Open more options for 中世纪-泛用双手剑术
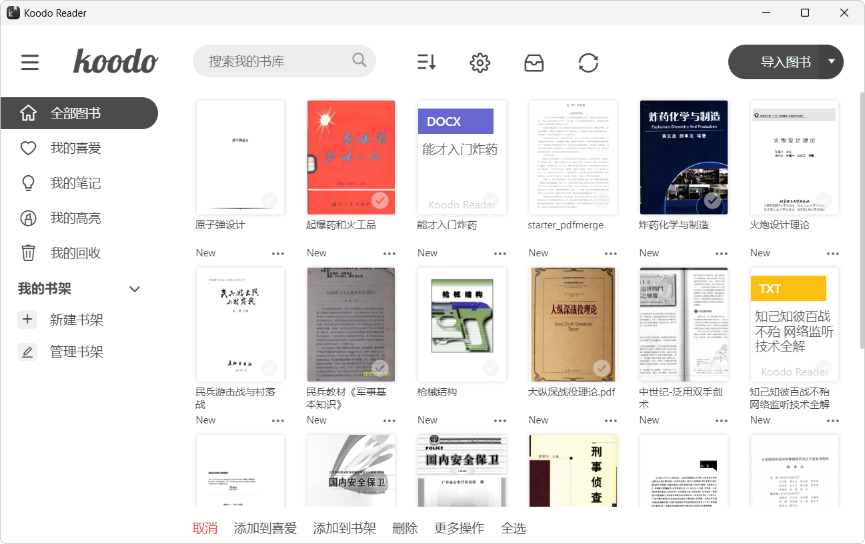 (x=722, y=421)
